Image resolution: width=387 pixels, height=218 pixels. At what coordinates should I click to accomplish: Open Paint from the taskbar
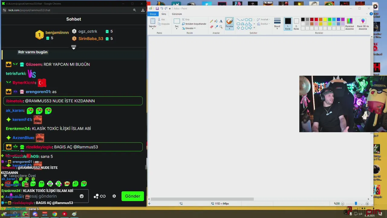coord(74,214)
